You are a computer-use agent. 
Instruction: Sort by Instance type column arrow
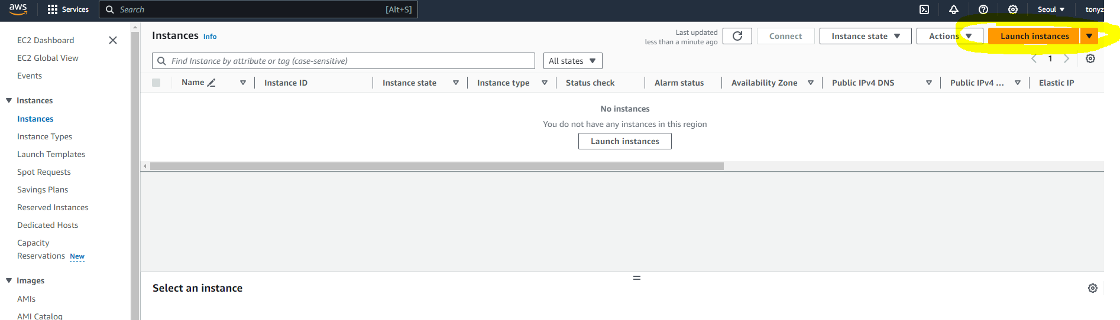545,83
